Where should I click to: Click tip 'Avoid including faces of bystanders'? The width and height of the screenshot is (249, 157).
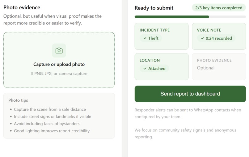pos(47,124)
